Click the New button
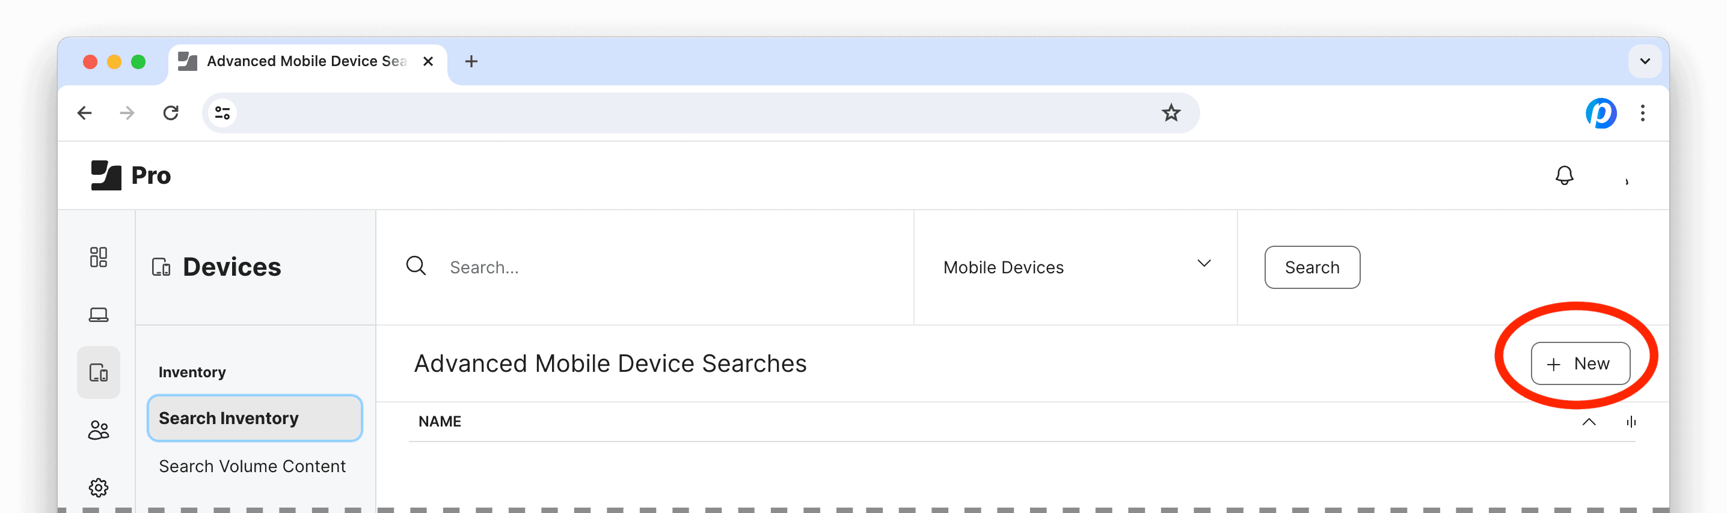Viewport: 1727px width, 513px height. pyautogui.click(x=1580, y=363)
